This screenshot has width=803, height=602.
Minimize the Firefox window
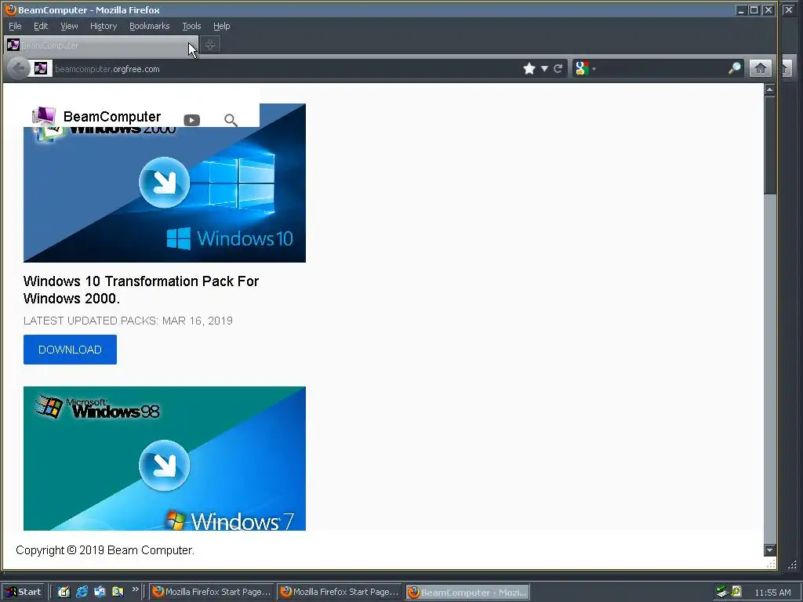point(741,9)
